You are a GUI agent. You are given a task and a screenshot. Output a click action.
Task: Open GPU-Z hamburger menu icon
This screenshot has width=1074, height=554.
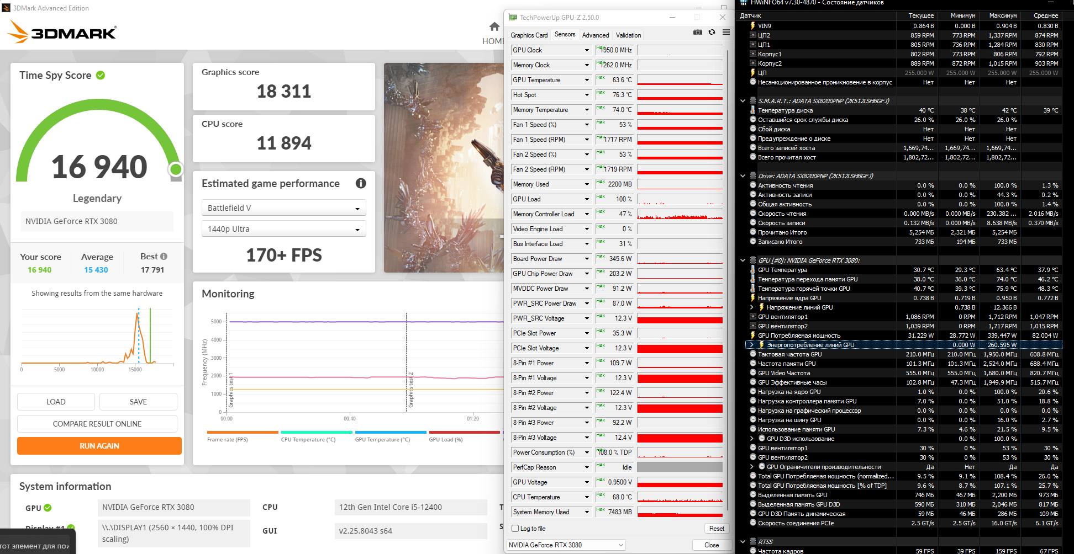click(726, 32)
